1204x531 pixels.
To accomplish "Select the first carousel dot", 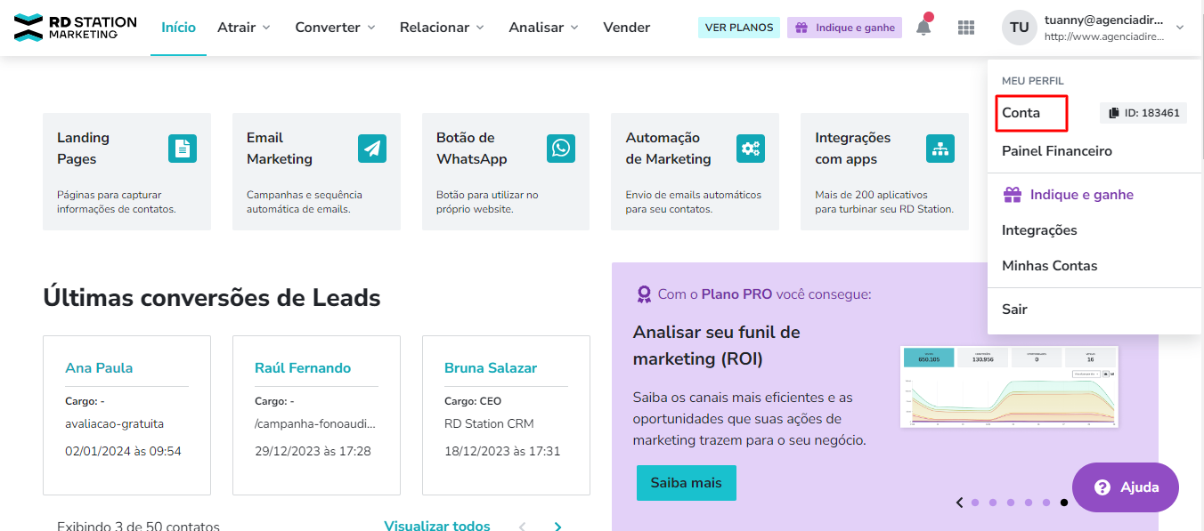I will pyautogui.click(x=975, y=503).
